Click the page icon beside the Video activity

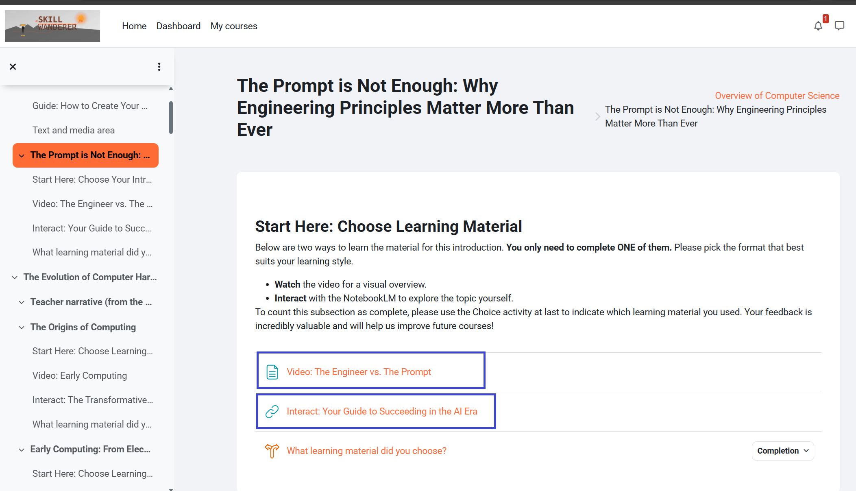coord(272,372)
